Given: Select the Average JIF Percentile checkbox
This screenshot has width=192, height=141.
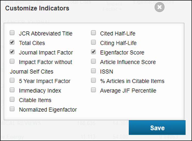Looking at the screenshot, I should [94, 90].
